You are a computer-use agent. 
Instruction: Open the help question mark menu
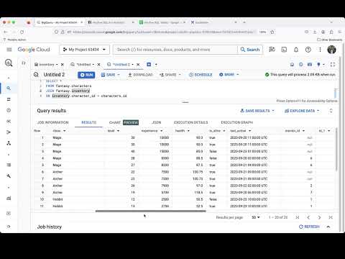308,50
